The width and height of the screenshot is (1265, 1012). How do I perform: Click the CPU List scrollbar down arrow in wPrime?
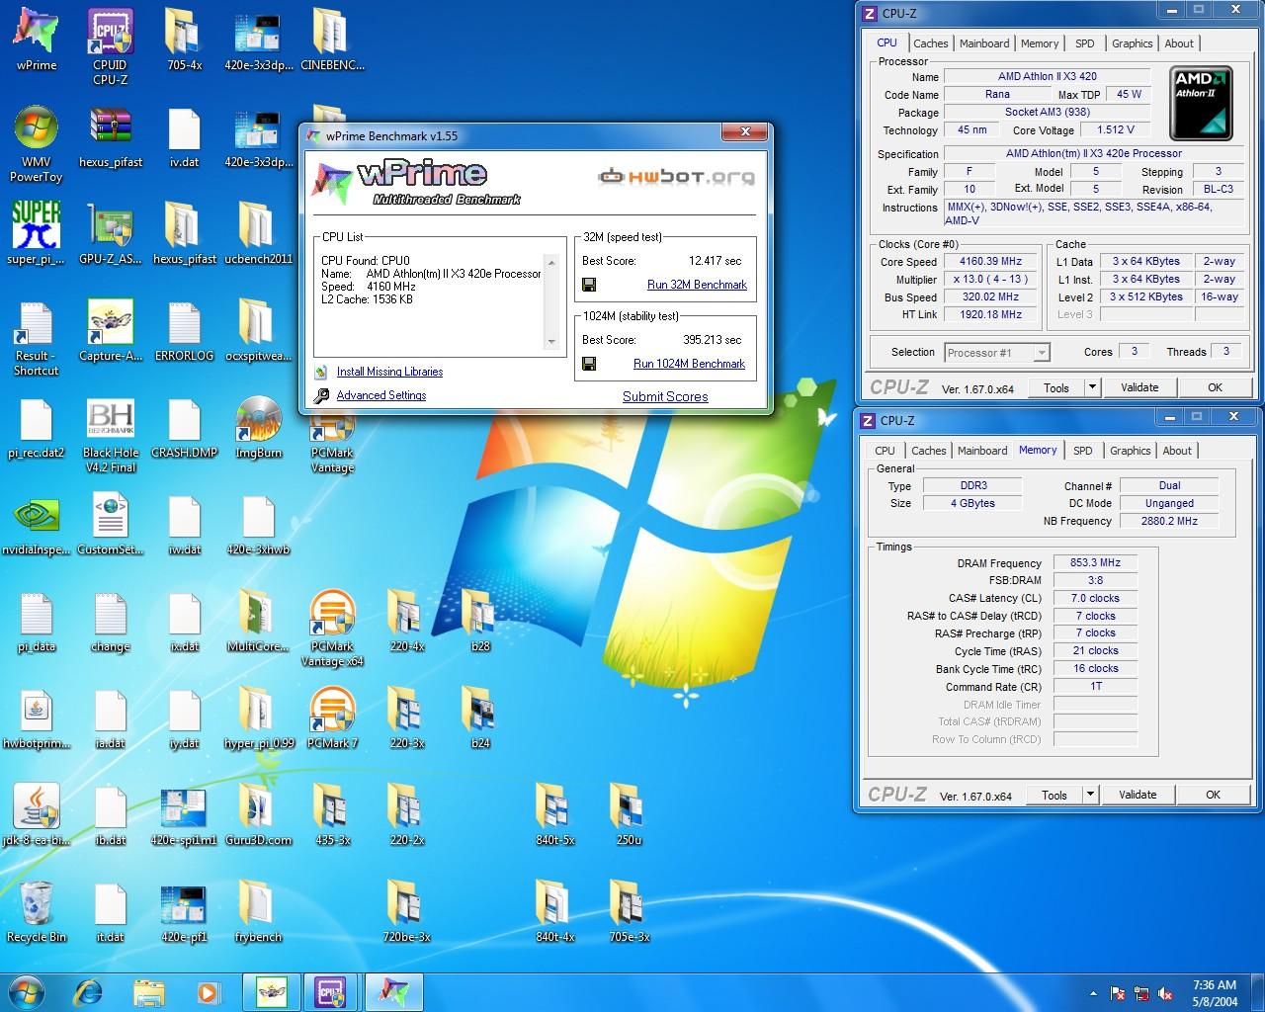pos(551,342)
